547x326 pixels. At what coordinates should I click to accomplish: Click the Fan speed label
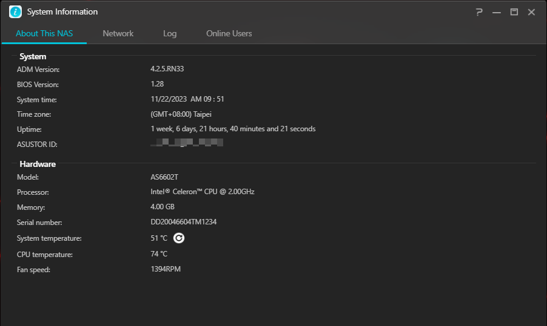[x=33, y=270]
